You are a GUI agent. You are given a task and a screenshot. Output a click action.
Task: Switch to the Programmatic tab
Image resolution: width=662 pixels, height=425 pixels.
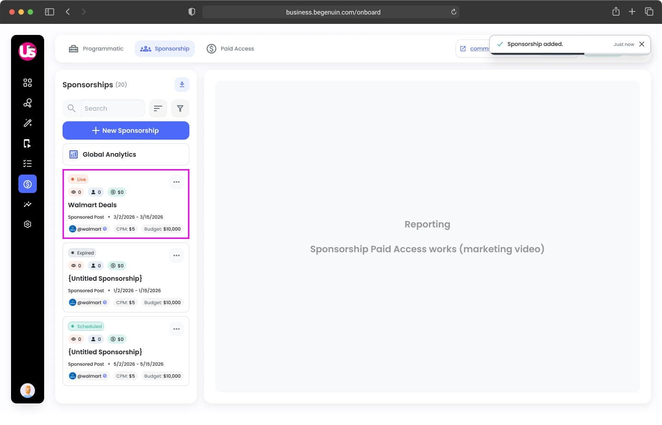tap(96, 49)
